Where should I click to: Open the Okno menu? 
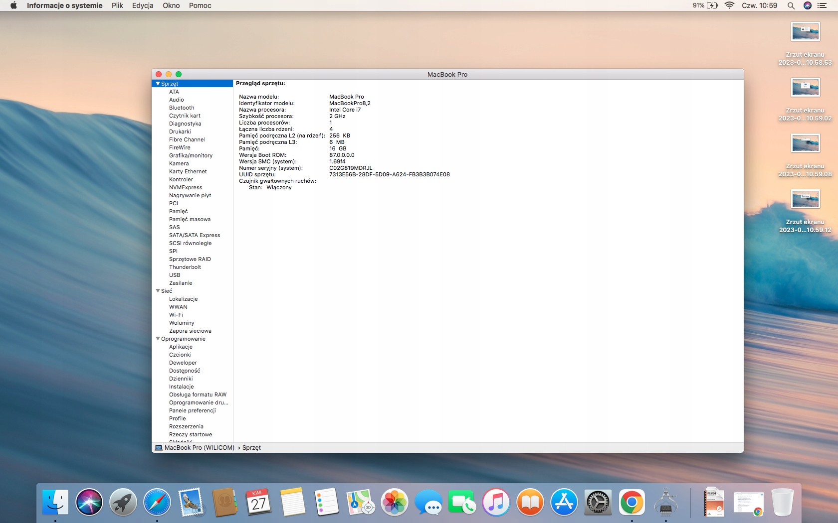click(171, 5)
